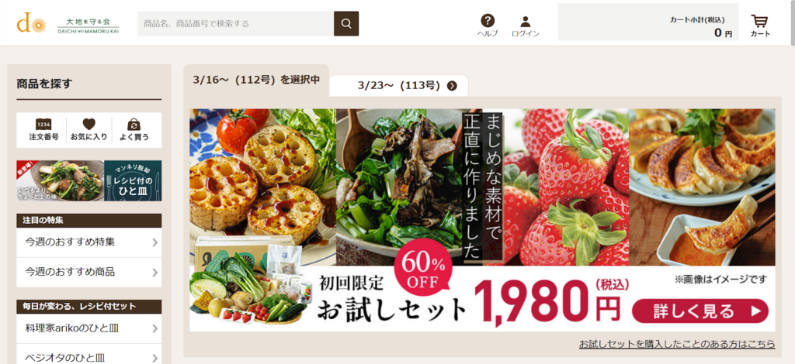Open お試しセットを購入したことのある方はこちら link
This screenshot has width=795, height=364.
tap(677, 345)
